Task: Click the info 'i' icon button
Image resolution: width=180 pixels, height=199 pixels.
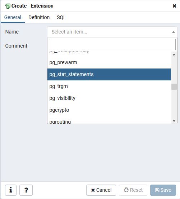Action: (x=11, y=190)
